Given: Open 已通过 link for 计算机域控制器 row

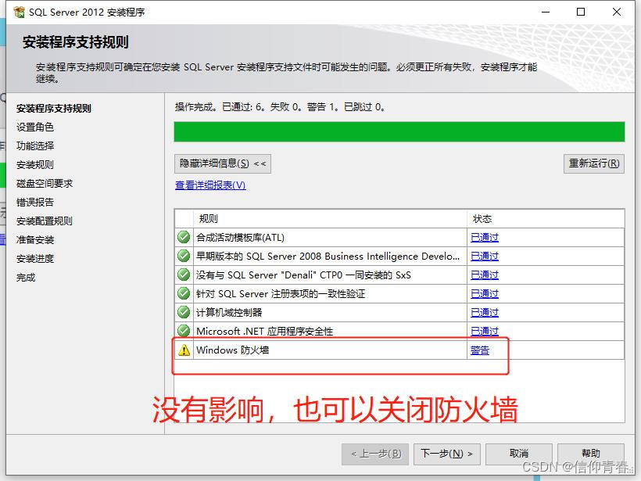Looking at the screenshot, I should tap(485, 313).
